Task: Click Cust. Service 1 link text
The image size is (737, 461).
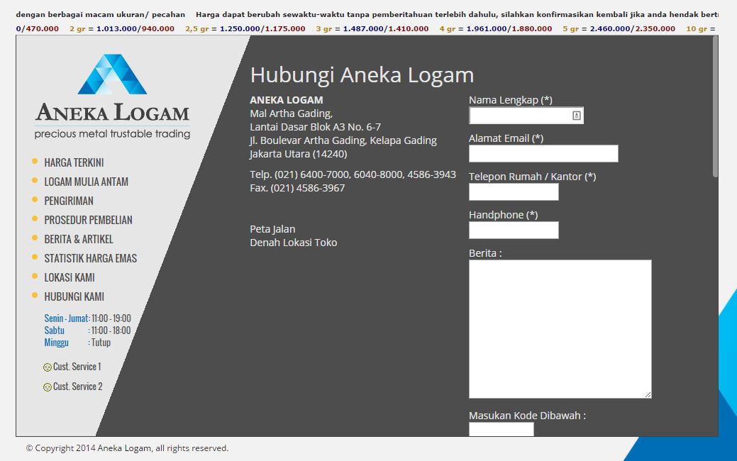Action: click(77, 367)
